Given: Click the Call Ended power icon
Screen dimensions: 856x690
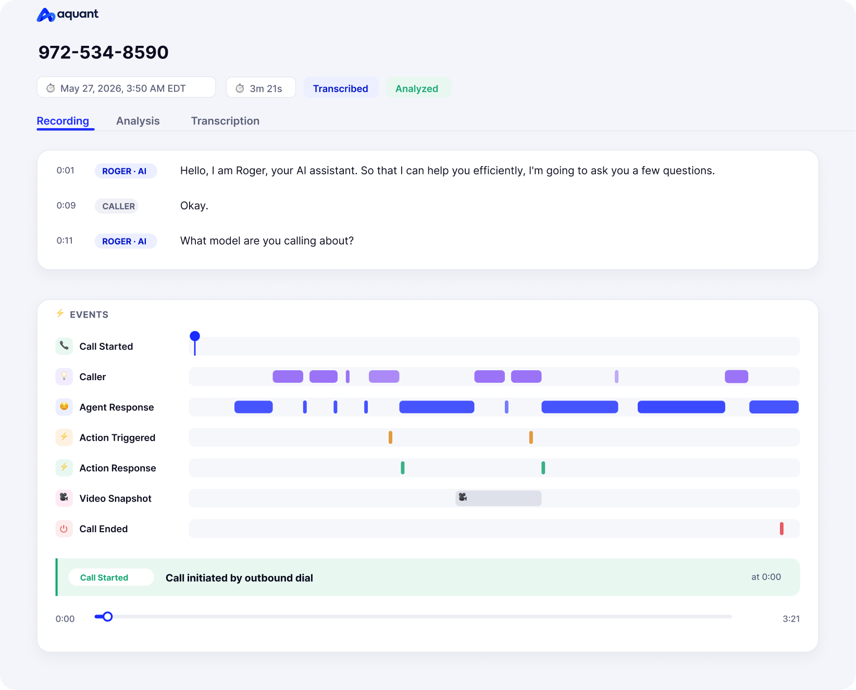Looking at the screenshot, I should point(64,529).
